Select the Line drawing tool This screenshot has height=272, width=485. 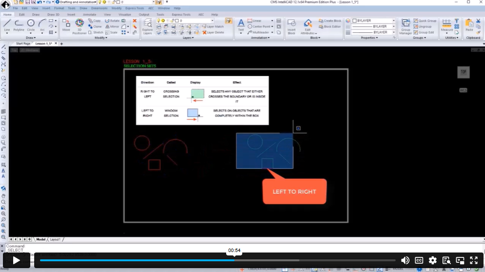pyautogui.click(x=7, y=25)
